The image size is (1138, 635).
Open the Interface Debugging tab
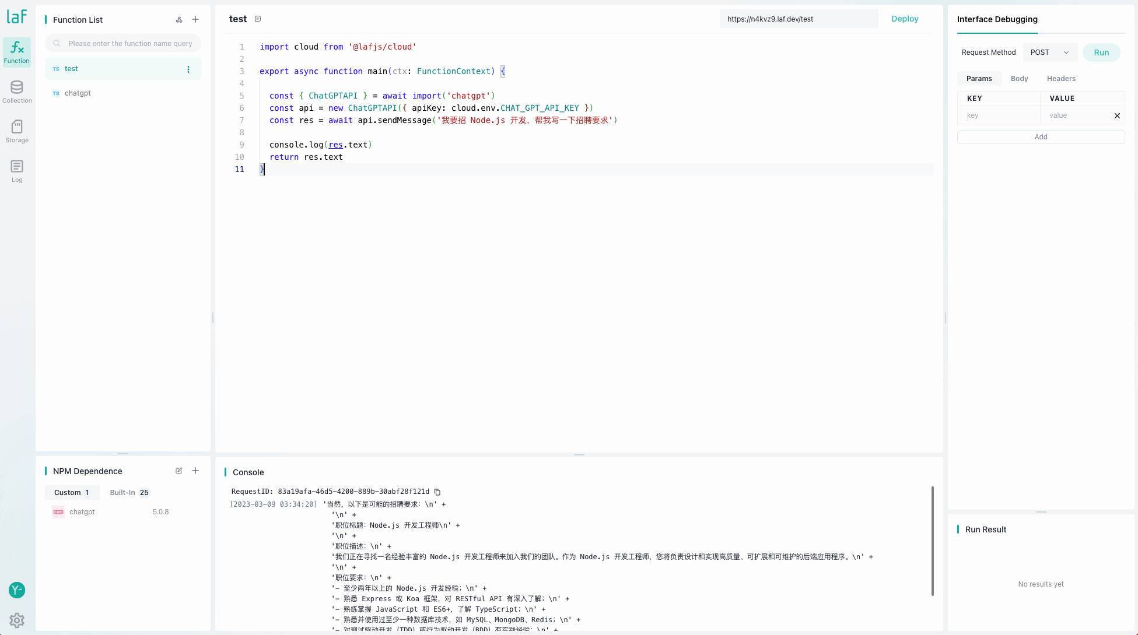[x=997, y=19]
